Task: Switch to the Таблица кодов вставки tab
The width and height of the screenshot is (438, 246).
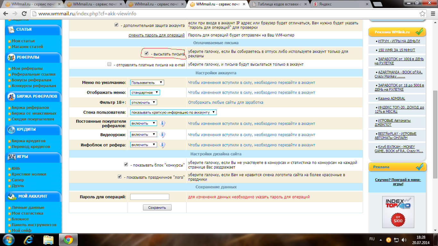Action: (280, 4)
